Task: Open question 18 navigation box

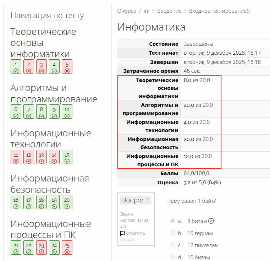Action: [x=42, y=202]
